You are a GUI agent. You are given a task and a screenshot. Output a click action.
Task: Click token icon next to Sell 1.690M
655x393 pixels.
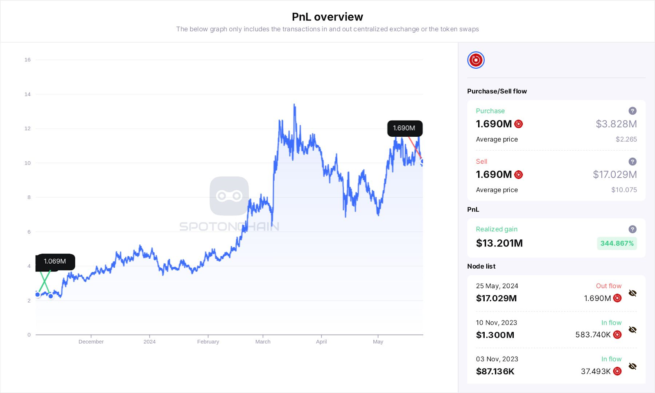(518, 175)
